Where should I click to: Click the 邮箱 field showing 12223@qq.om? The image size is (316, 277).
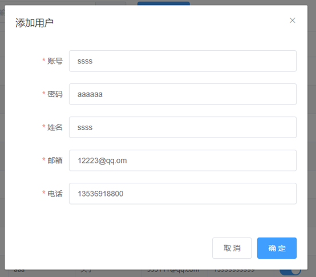click(x=183, y=160)
